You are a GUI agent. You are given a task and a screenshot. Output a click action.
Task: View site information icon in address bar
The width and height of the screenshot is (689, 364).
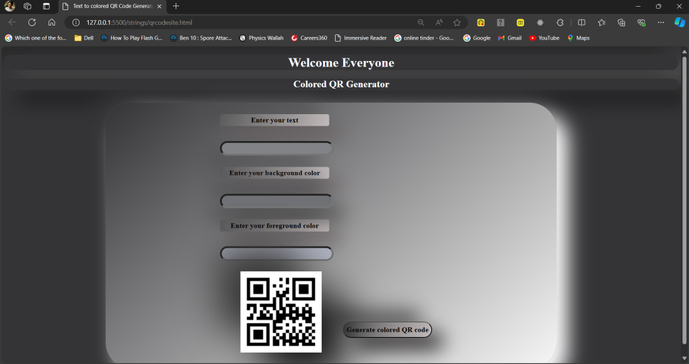click(76, 22)
